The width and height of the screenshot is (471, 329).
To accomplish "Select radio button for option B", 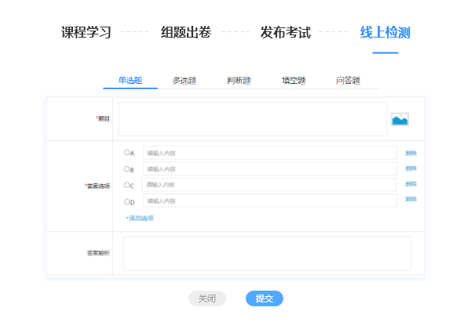I will pyautogui.click(x=127, y=168).
